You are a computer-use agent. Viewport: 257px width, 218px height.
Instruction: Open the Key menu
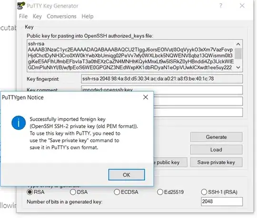coord(37,16)
